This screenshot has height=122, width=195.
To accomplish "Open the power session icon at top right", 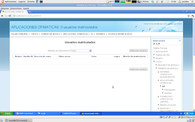I will pos(193,2).
